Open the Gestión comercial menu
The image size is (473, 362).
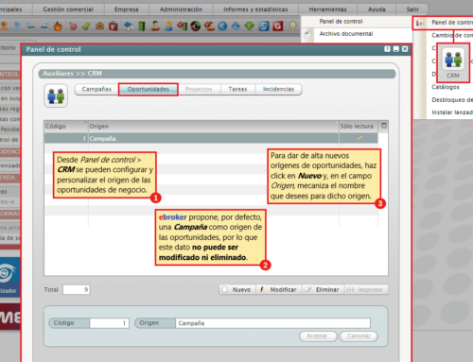68,9
